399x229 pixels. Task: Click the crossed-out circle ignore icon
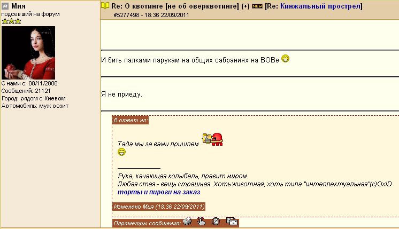coord(216,222)
